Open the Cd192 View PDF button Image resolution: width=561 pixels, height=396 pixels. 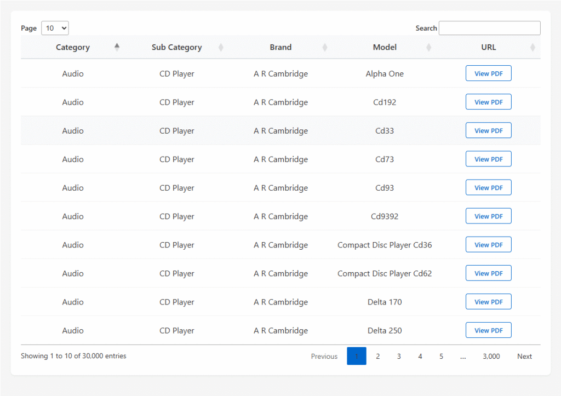coord(488,102)
